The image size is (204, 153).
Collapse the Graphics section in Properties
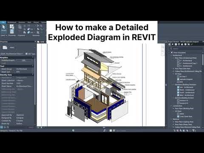point(33,57)
